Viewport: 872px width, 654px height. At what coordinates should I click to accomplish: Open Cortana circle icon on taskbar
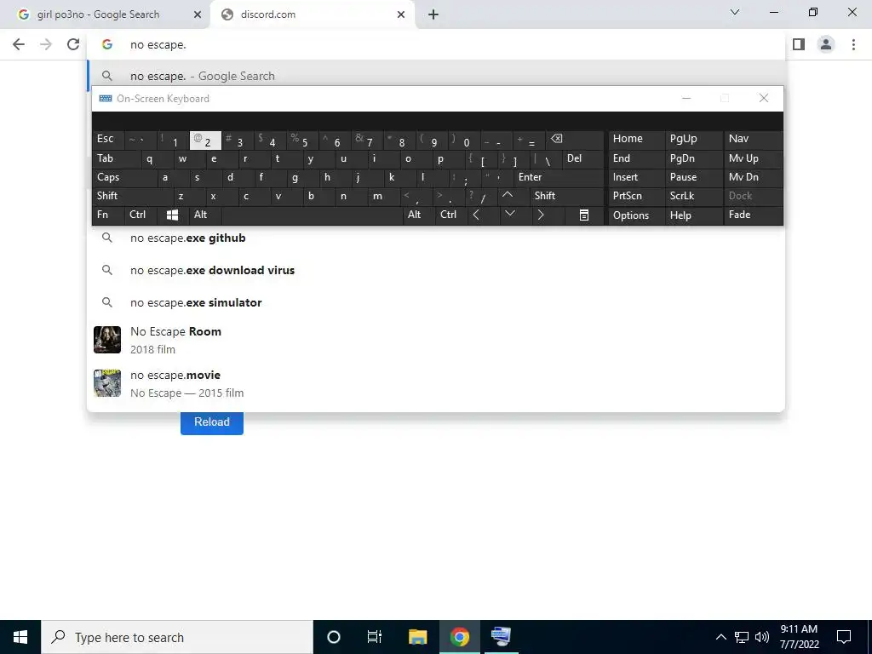(x=333, y=637)
